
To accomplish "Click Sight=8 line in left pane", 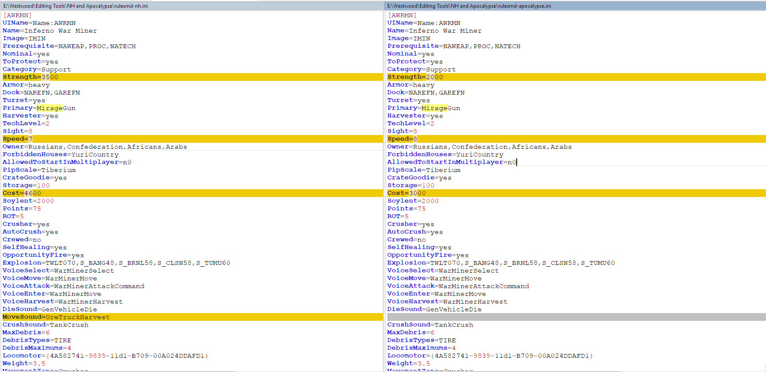I will (x=18, y=131).
